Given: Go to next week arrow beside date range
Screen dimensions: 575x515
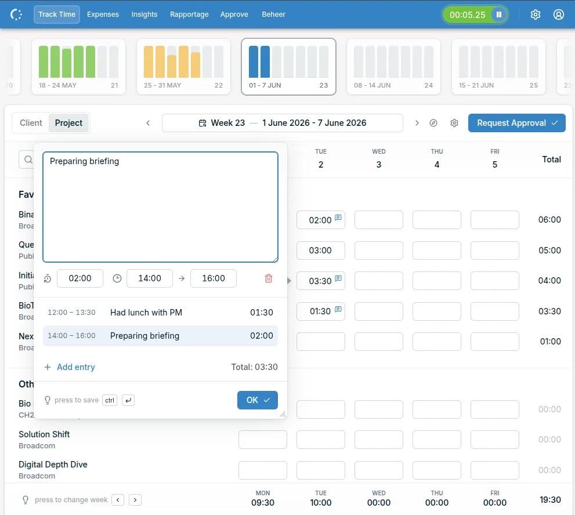Looking at the screenshot, I should point(417,123).
